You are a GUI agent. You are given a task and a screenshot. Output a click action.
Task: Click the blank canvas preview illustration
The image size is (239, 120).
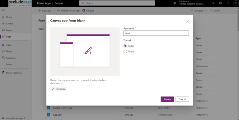coord(85,52)
